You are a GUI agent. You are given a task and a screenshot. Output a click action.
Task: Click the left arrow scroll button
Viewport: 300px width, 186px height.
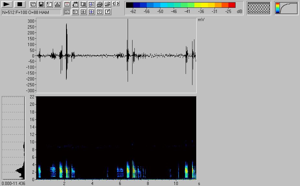[114, 4]
